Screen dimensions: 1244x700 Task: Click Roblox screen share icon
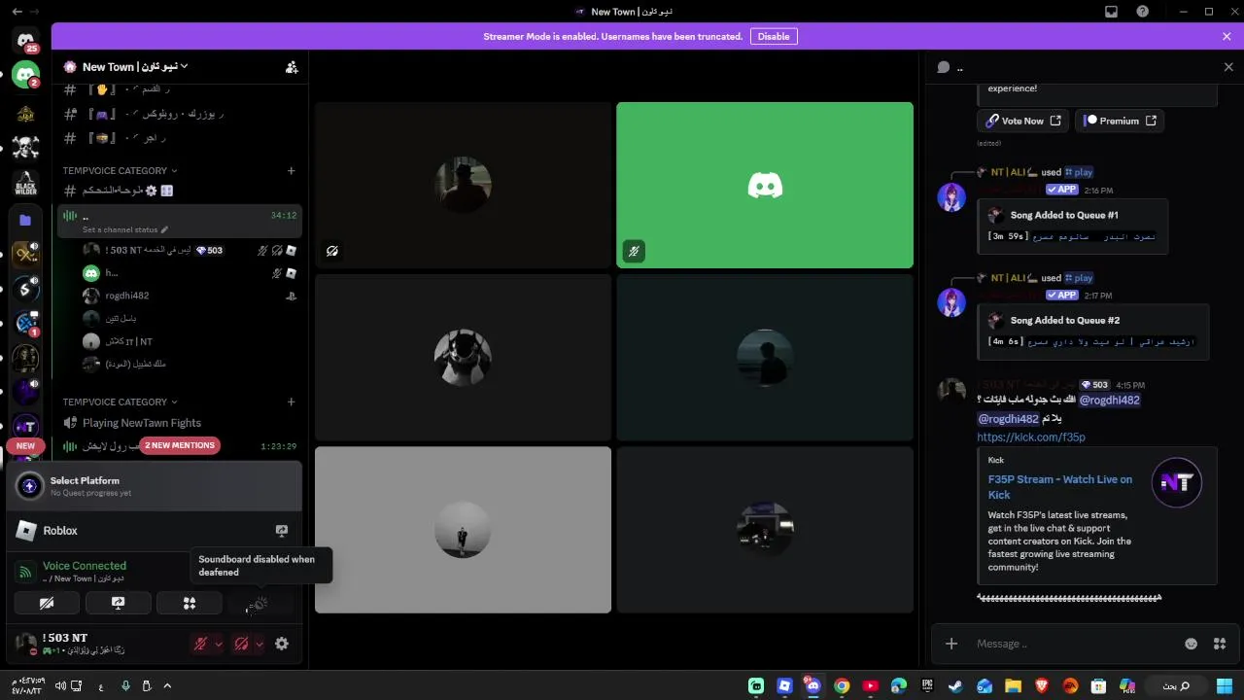(282, 531)
